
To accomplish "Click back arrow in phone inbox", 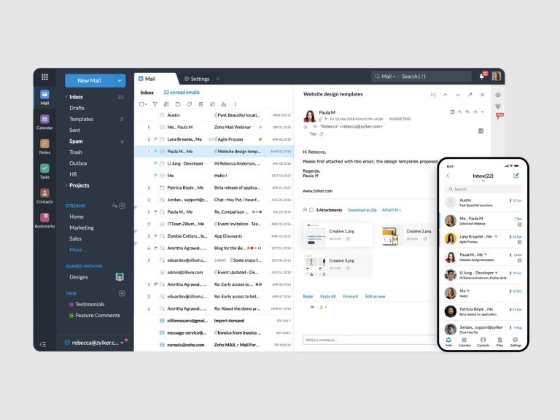I will point(448,176).
